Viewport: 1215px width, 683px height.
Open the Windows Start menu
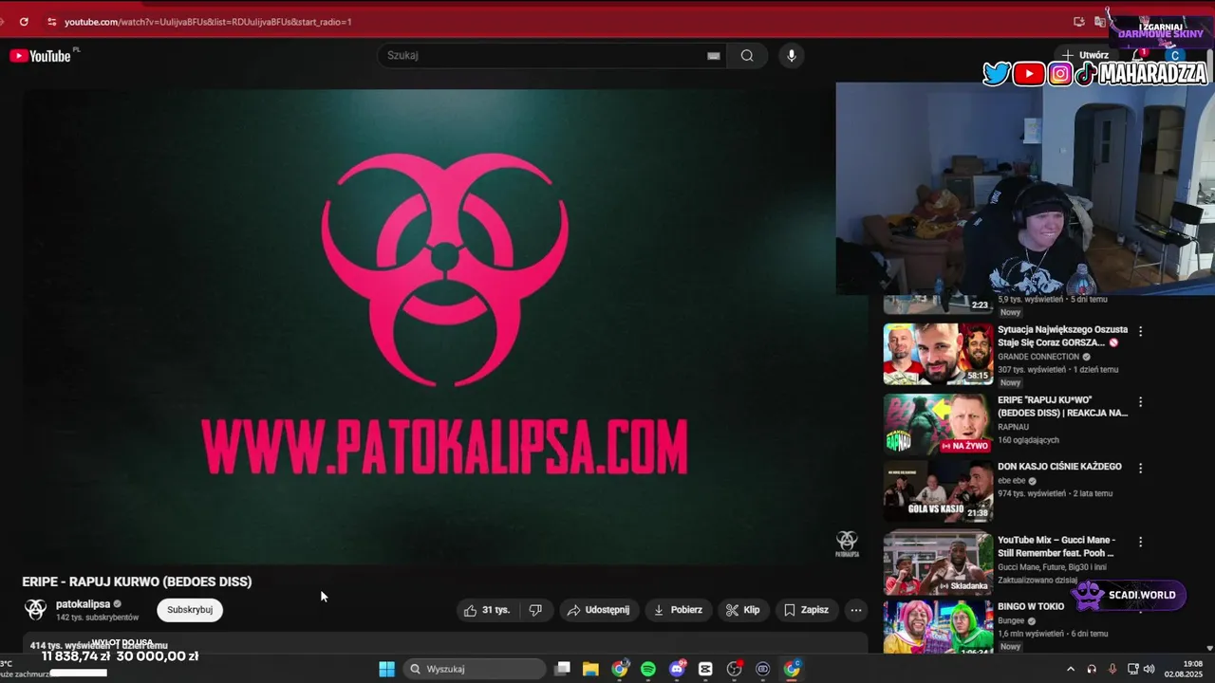tap(386, 669)
